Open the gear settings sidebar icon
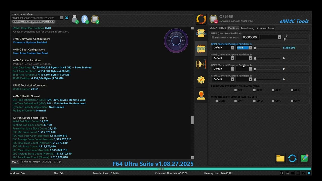 click(x=201, y=80)
